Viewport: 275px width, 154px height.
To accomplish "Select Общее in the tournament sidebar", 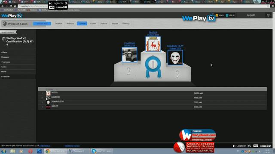I will 4,52.
